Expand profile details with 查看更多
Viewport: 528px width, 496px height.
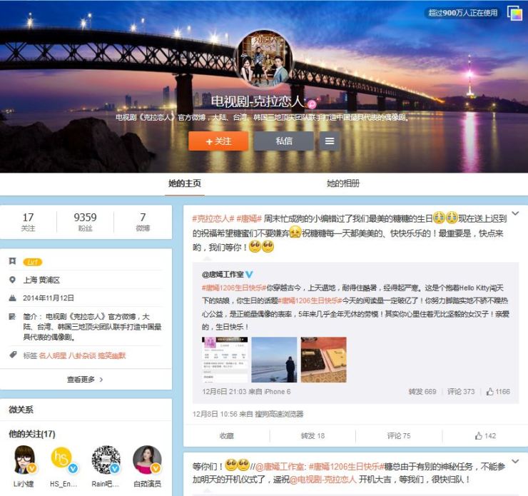point(85,380)
